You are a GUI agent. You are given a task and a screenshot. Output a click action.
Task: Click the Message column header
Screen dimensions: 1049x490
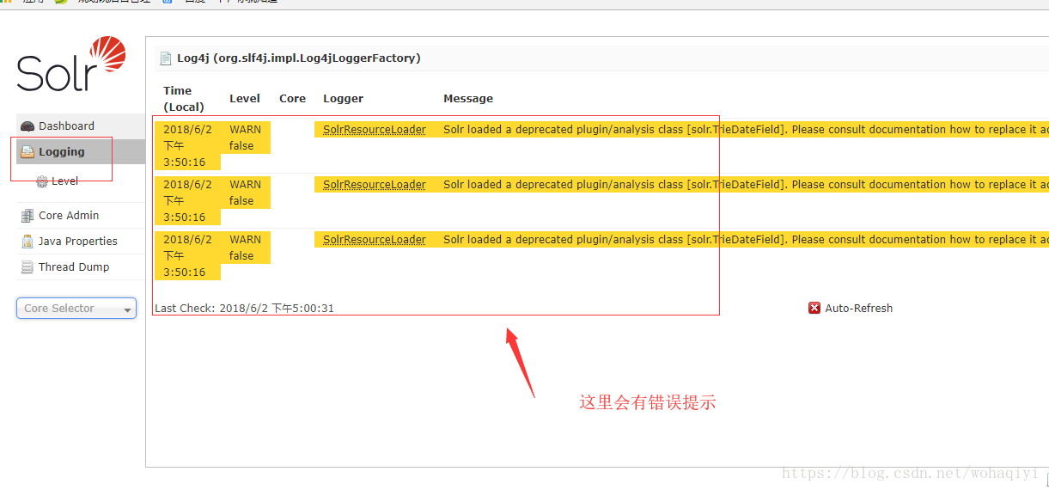pyautogui.click(x=468, y=99)
